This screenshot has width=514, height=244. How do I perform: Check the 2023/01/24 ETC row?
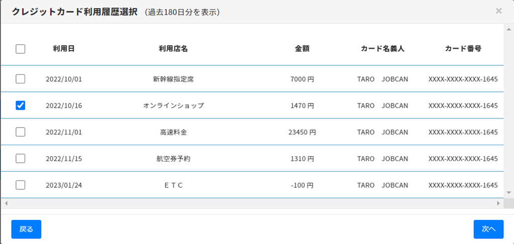coord(21,185)
